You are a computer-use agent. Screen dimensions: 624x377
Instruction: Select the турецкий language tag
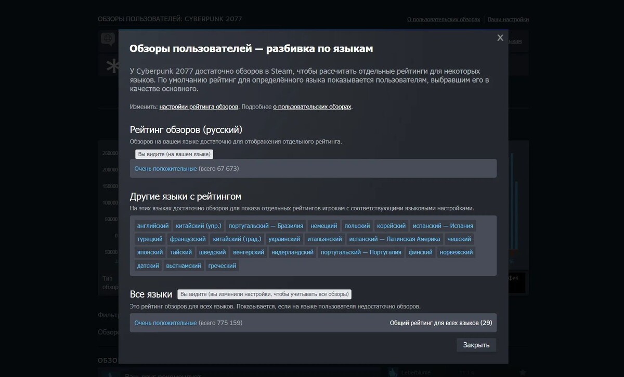(150, 239)
